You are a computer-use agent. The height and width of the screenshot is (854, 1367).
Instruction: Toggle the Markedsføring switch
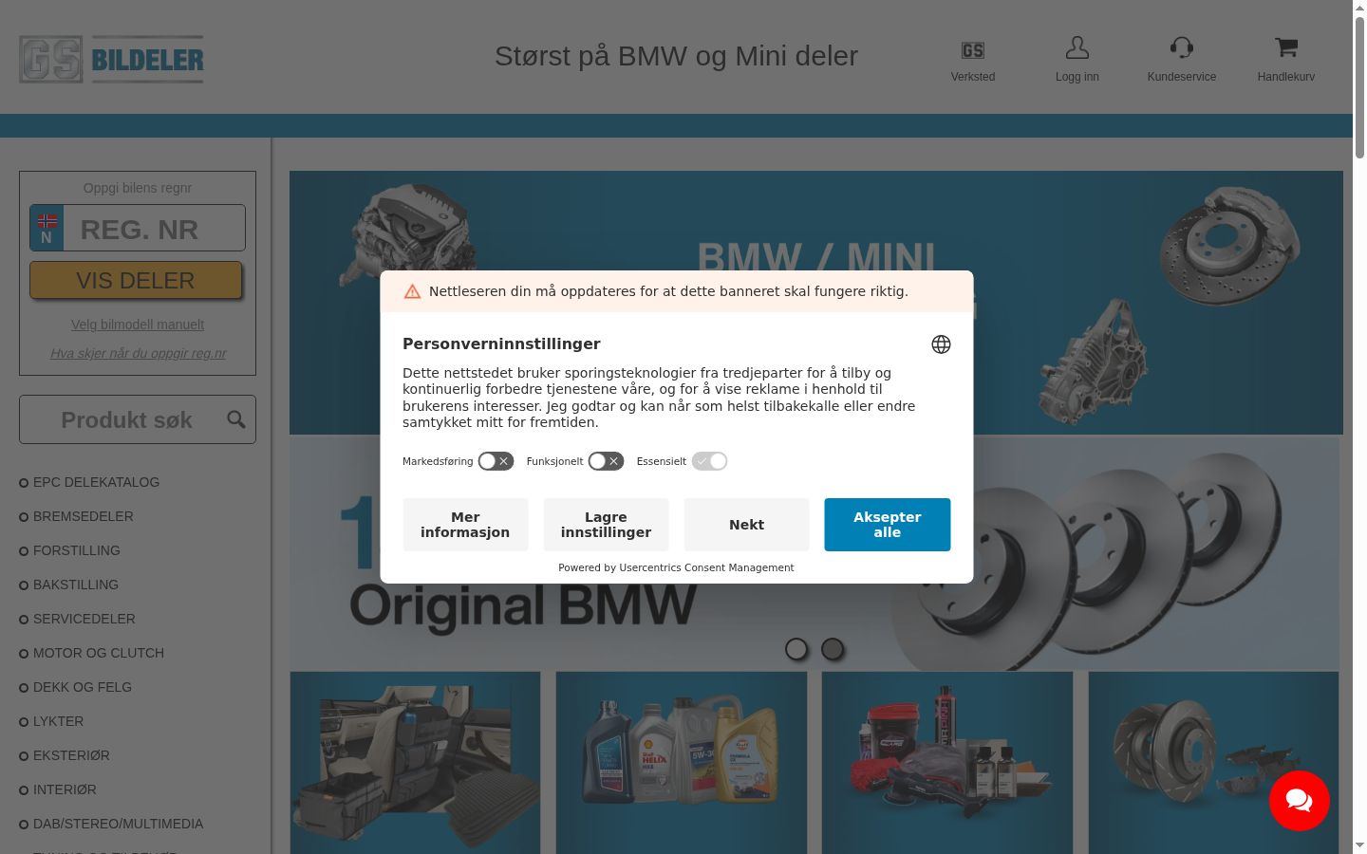(x=496, y=461)
